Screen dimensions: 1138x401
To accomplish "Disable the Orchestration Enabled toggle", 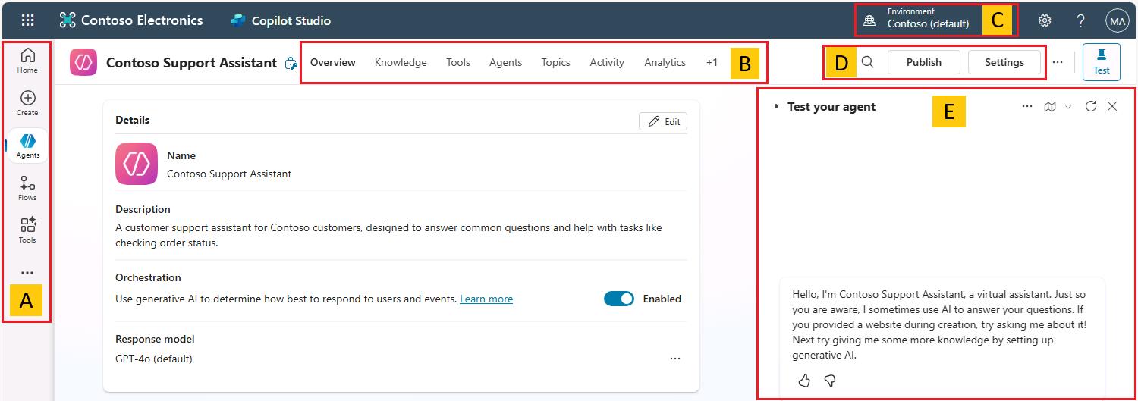I will [x=619, y=299].
